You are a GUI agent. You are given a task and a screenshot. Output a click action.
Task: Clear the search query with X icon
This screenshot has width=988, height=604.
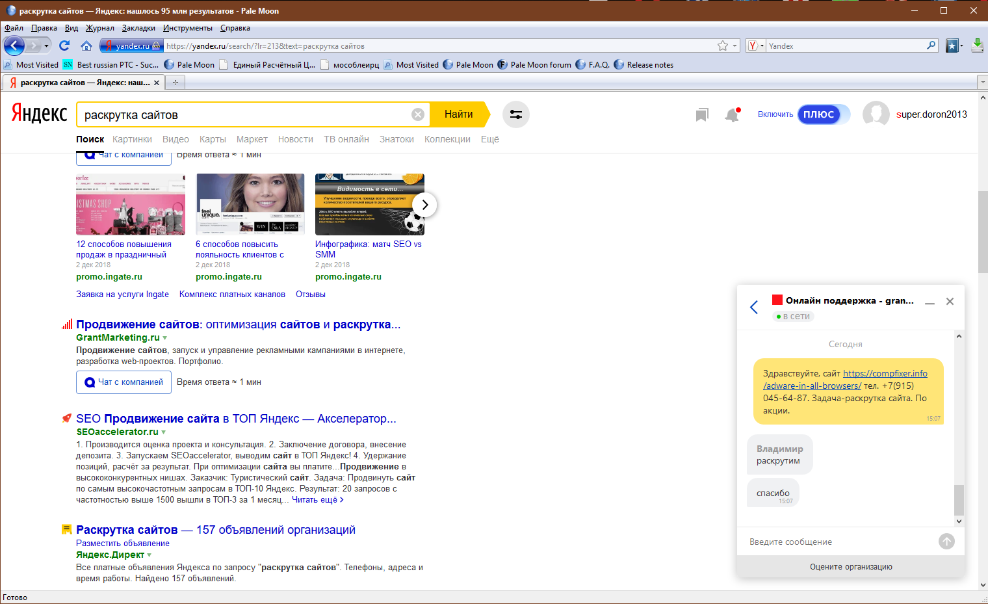[x=418, y=114]
